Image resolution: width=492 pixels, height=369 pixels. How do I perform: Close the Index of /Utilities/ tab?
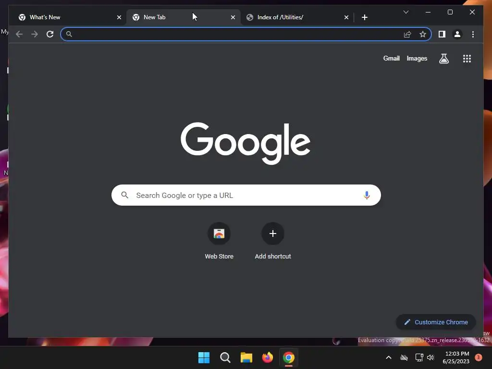point(346,17)
